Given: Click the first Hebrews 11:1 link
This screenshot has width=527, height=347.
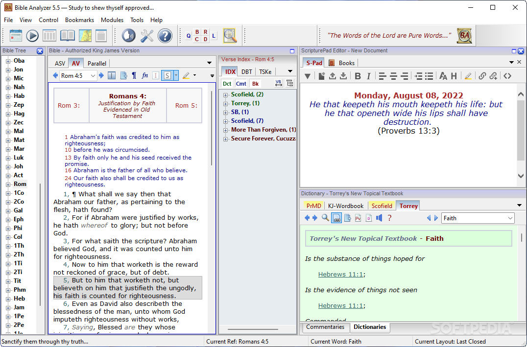Looking at the screenshot, I should point(340,275).
